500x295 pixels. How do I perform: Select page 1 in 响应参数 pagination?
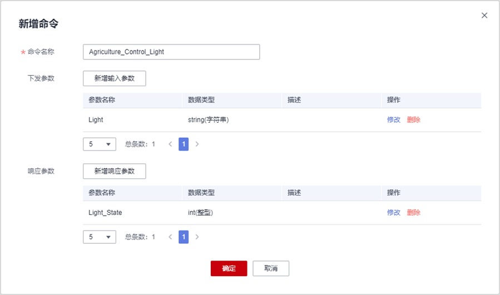[184, 237]
